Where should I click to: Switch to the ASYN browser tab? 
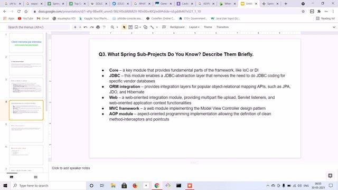tap(206, 4)
